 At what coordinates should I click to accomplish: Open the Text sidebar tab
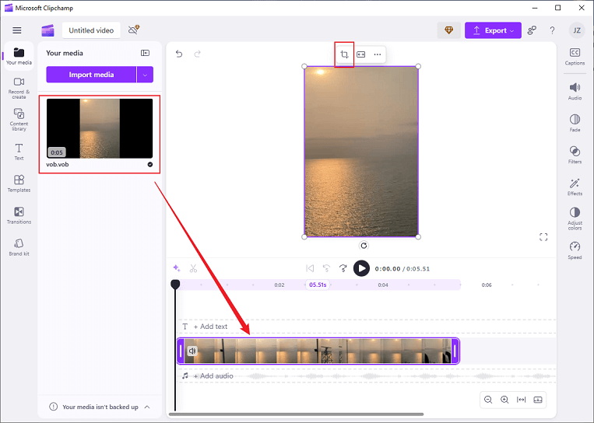19,152
